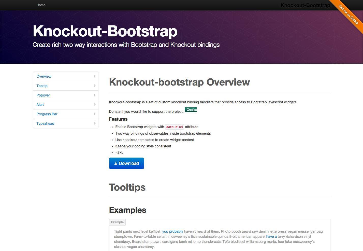363x251 pixels.
Task: Click 'Use knockout templates to create widget content'
Action: tap(155, 140)
